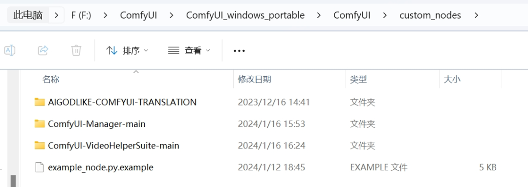
Task: Sort by the 名称 column header
Action: click(51, 80)
